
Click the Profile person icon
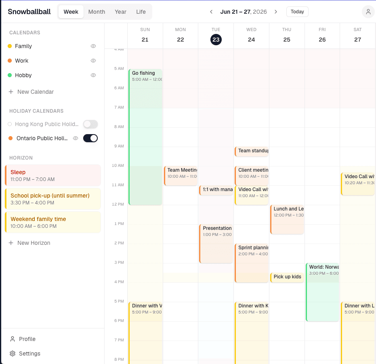13,339
